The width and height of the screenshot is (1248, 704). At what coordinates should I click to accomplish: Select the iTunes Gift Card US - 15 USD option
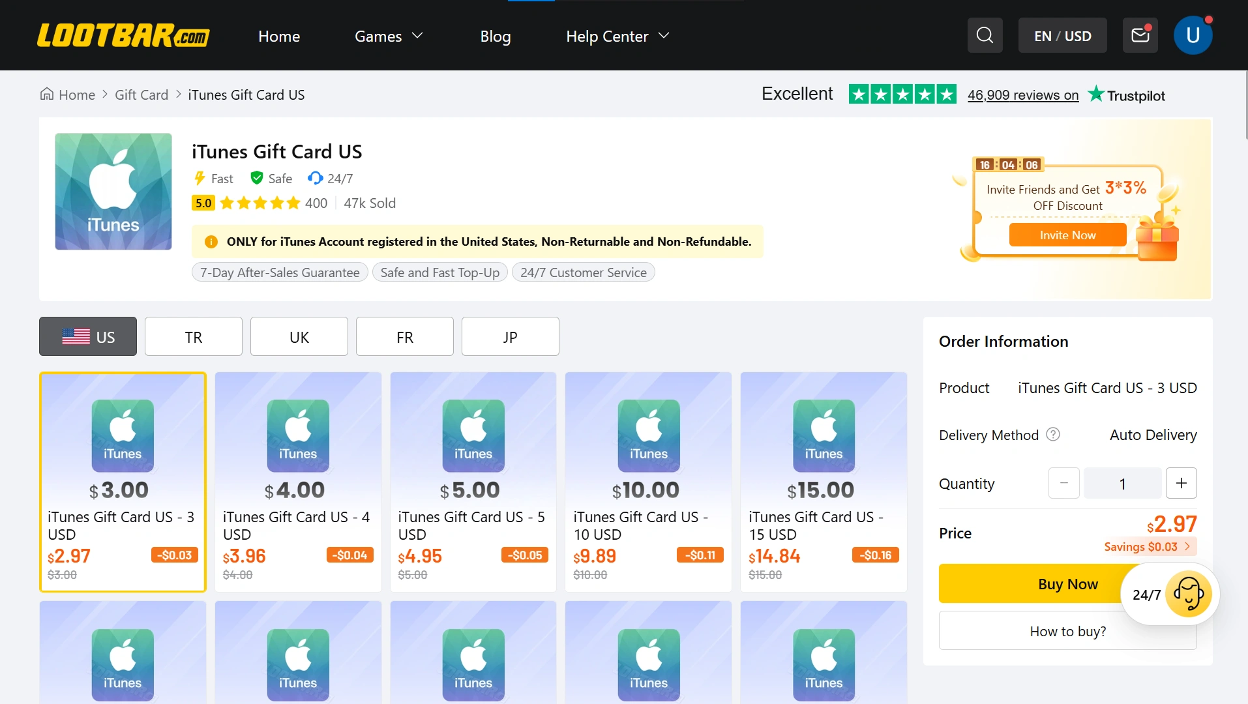coord(824,482)
